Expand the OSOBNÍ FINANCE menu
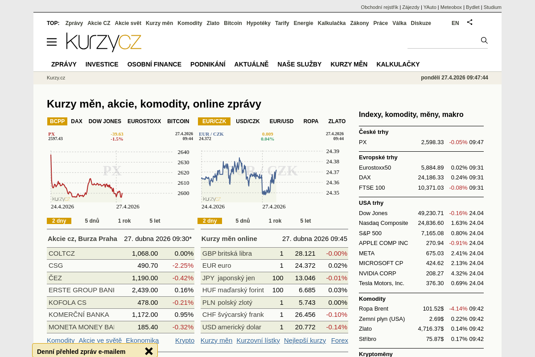The height and width of the screenshot is (357, 535). click(154, 64)
